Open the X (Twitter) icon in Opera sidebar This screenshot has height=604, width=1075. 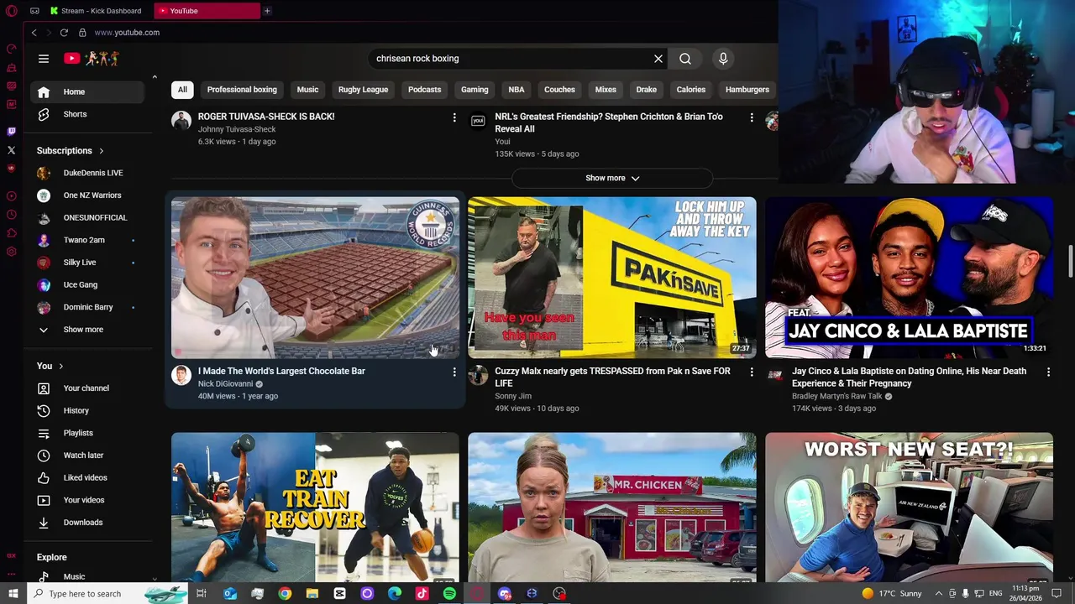[11, 150]
